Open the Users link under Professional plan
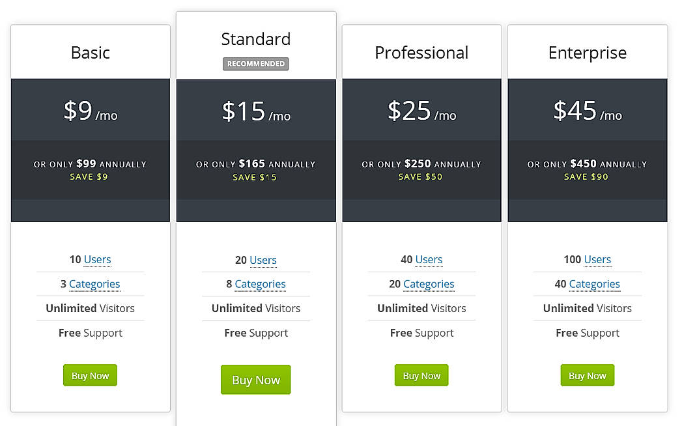697x426 pixels. [429, 259]
